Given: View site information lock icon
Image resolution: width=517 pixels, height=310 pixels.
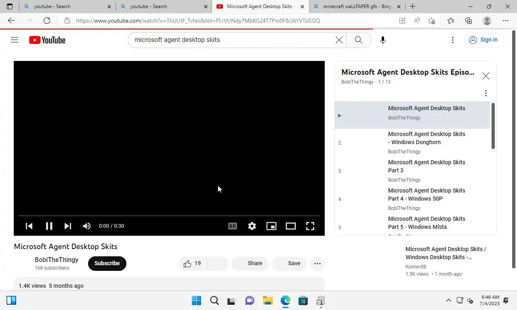Looking at the screenshot, I should pyautogui.click(x=67, y=21).
